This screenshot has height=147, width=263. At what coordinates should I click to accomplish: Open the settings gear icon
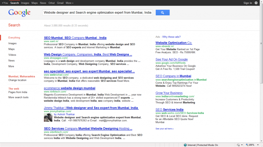click(x=256, y=3)
